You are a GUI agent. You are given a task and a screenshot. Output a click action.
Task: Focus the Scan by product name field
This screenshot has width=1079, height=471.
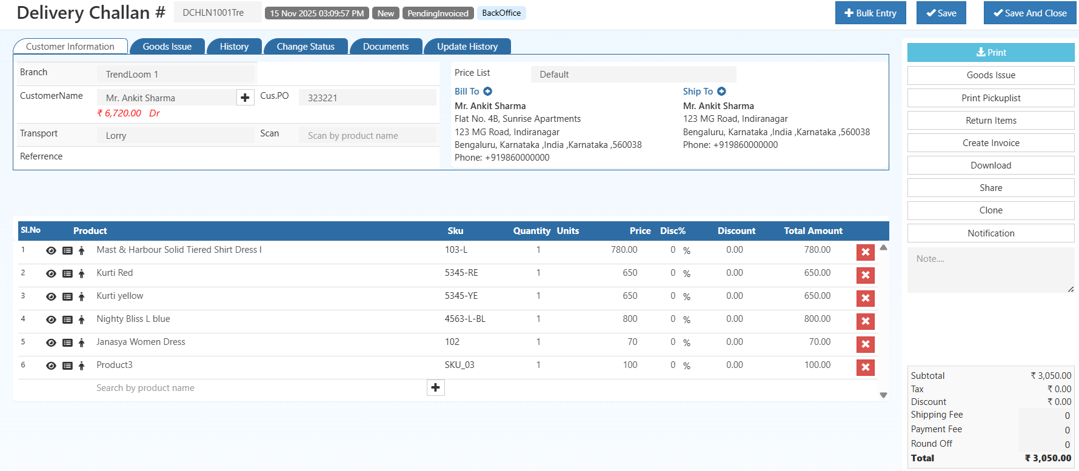click(x=367, y=136)
